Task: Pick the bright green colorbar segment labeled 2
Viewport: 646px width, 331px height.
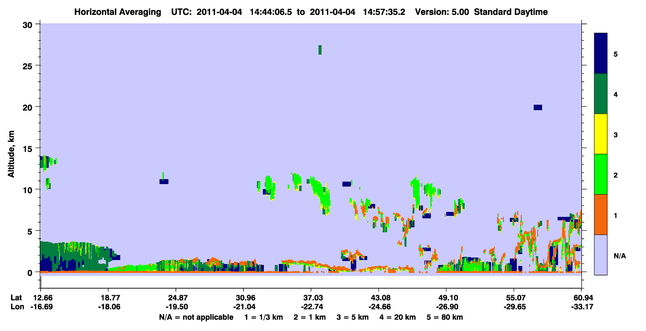Action: coord(601,174)
